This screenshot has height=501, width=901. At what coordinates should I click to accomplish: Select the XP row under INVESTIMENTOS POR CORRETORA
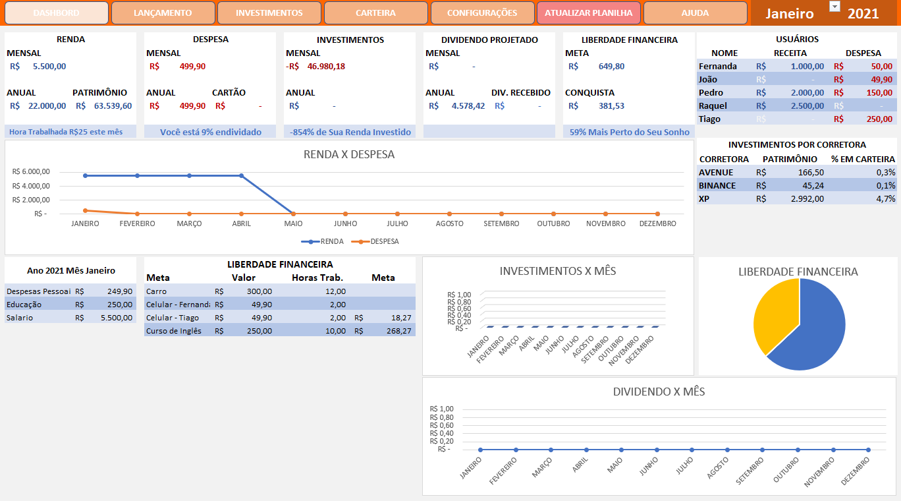coord(757,198)
